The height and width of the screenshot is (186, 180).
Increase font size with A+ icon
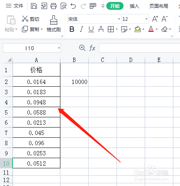[x=155, y=19]
